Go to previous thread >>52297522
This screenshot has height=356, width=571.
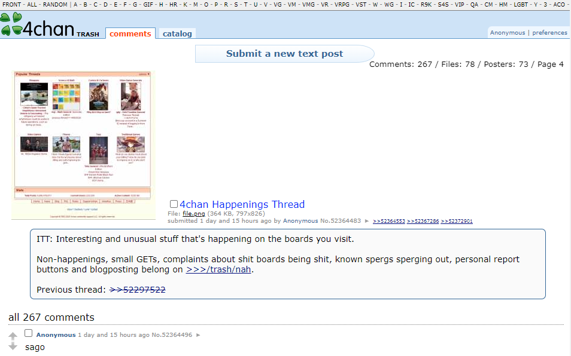[x=137, y=290]
